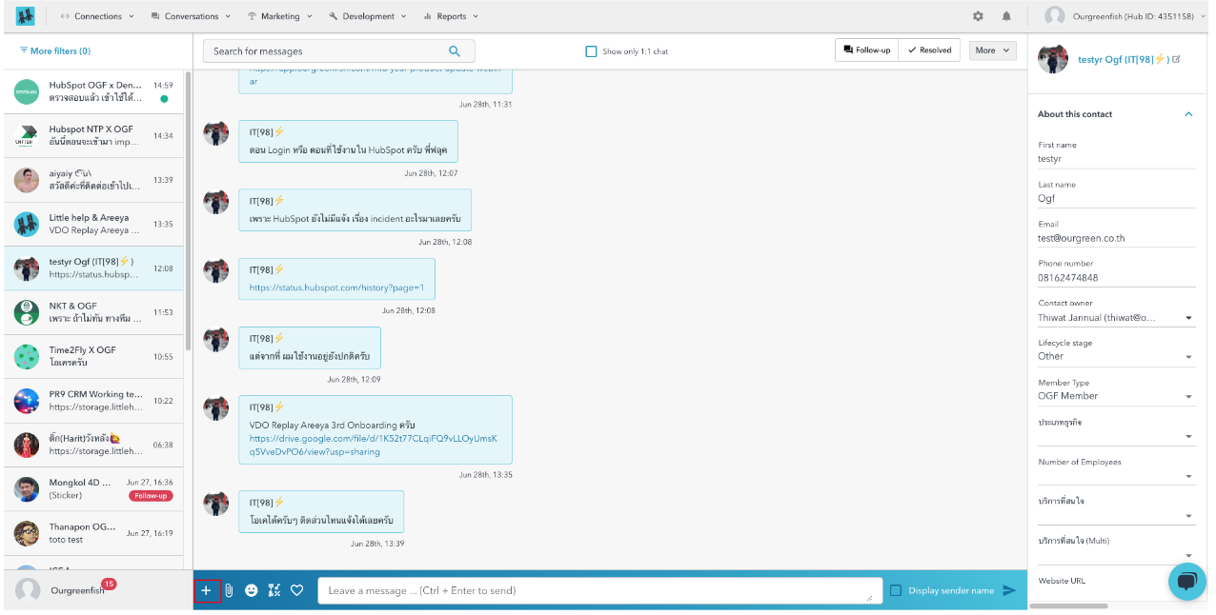Send the message with the arrow icon

tap(1009, 590)
